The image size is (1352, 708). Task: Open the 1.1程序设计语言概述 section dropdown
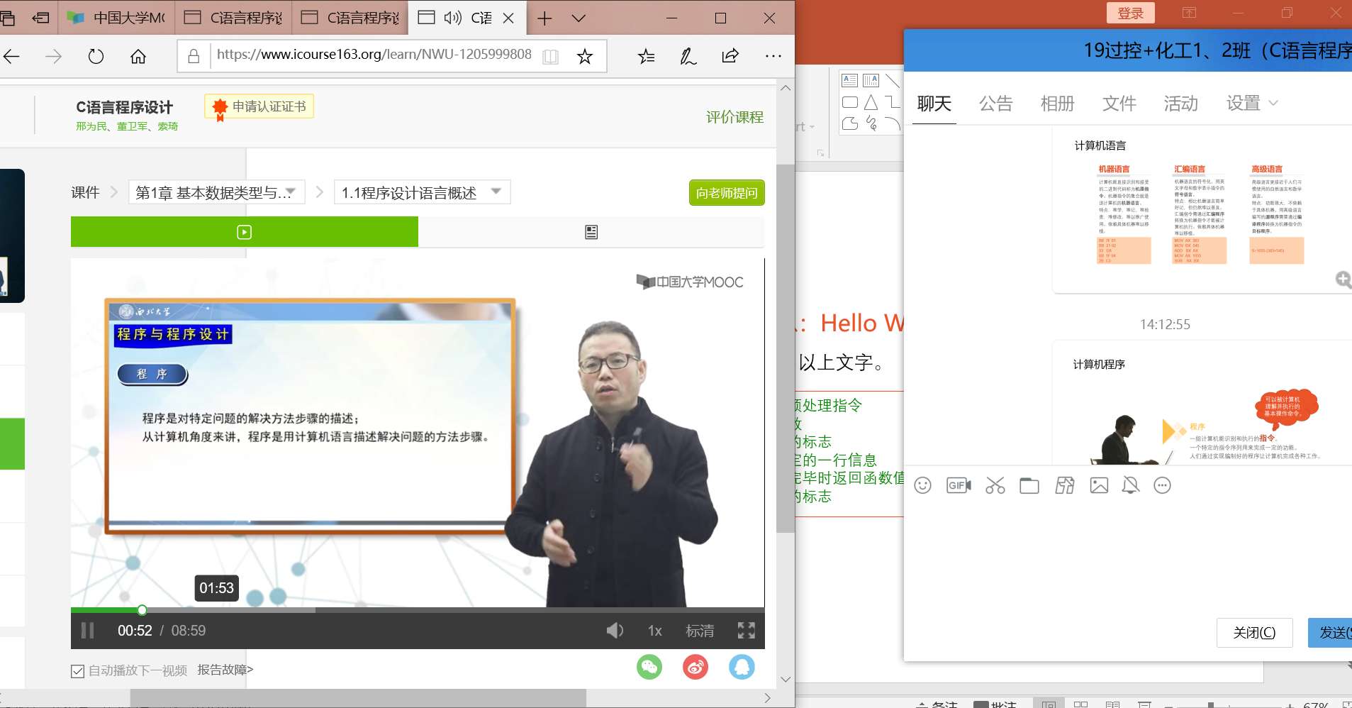click(x=420, y=192)
